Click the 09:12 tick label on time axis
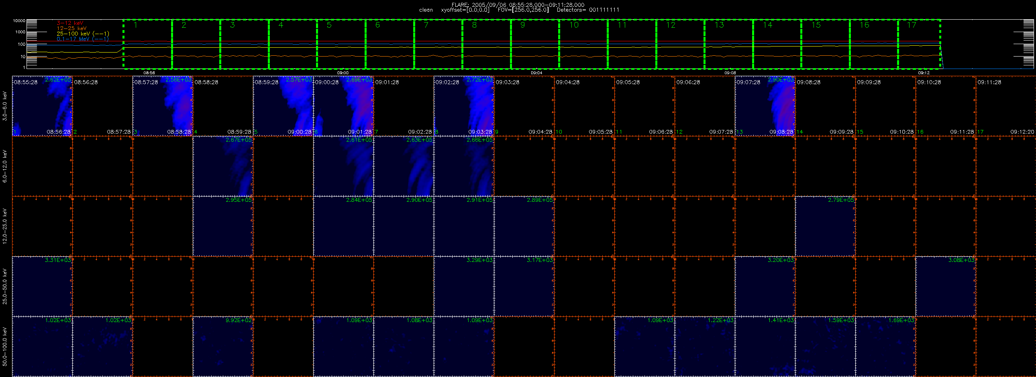Viewport: 1036px width, 377px height. click(924, 73)
